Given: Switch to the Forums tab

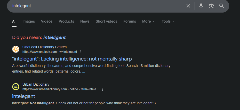Looking at the screenshot, I should pos(130,22).
